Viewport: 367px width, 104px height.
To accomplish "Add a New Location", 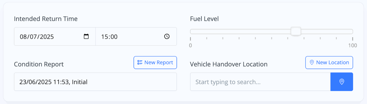I will click(x=329, y=63).
